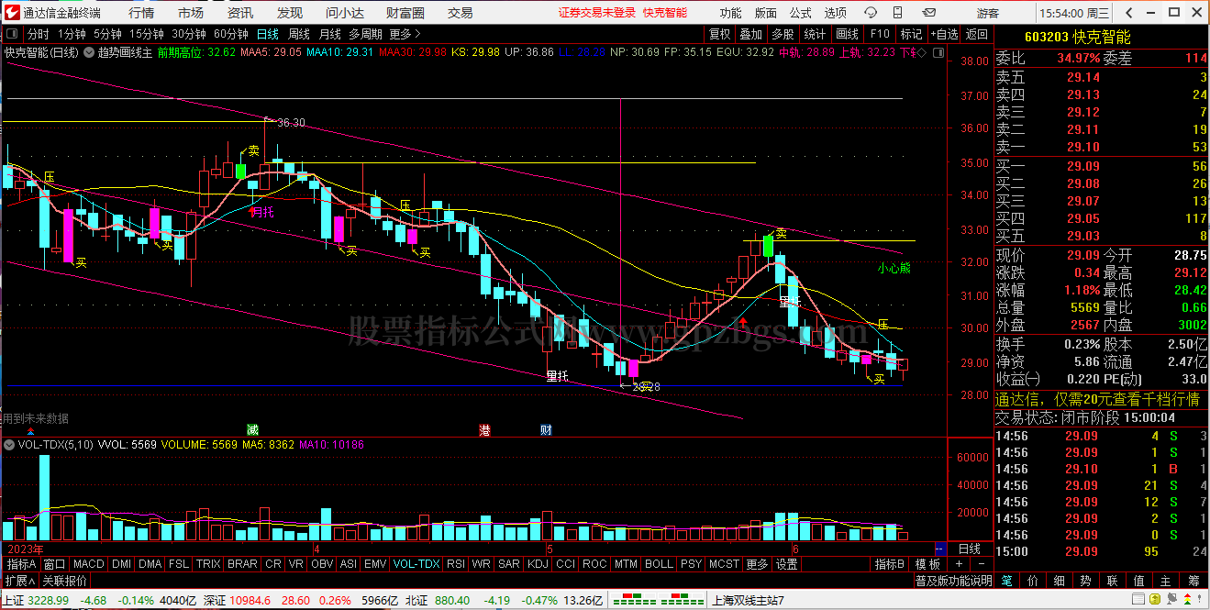The image size is (1210, 610).
Task: Click the 复权 button
Action: [720, 34]
